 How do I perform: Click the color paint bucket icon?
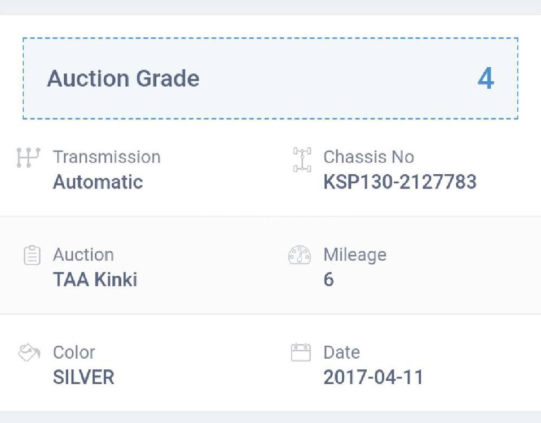coord(29,353)
